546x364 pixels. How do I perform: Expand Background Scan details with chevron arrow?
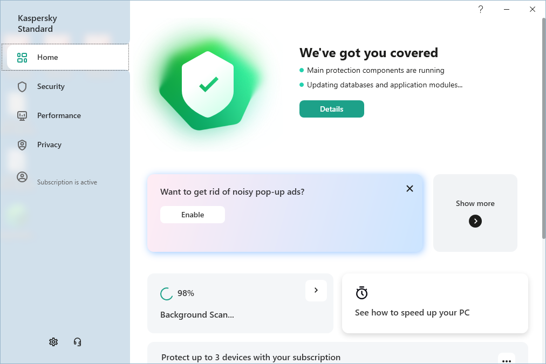point(316,291)
